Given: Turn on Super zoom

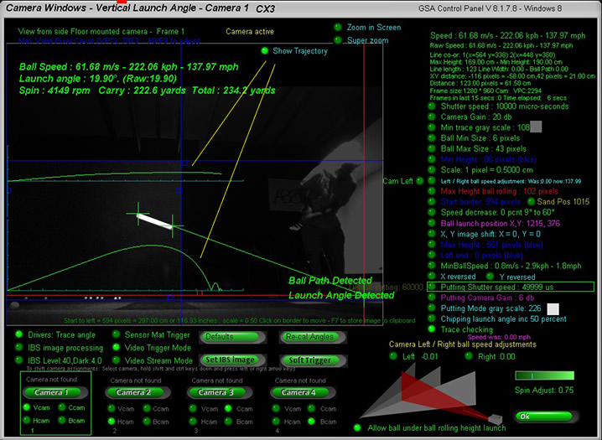Looking at the screenshot, I should pos(338,40).
